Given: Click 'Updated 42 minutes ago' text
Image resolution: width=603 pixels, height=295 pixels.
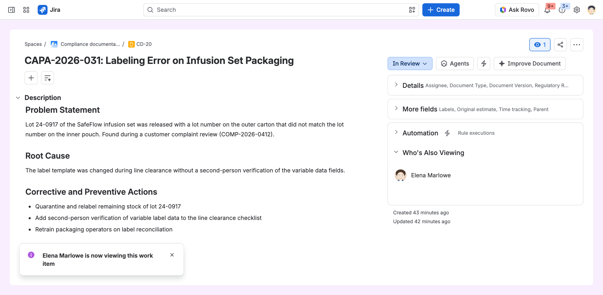Looking at the screenshot, I should [421, 222].
